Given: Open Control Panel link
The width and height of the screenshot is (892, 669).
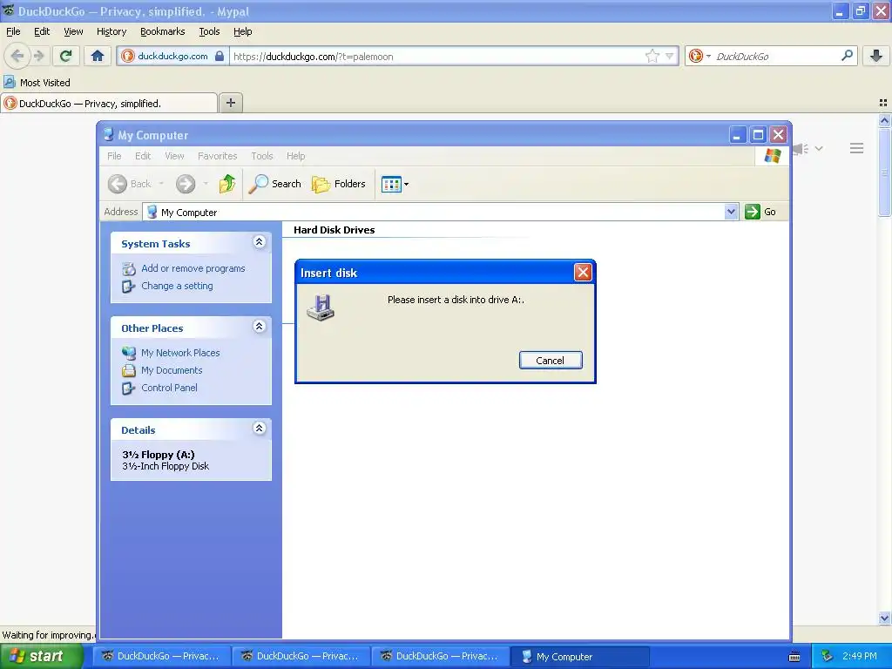Looking at the screenshot, I should pos(169,388).
